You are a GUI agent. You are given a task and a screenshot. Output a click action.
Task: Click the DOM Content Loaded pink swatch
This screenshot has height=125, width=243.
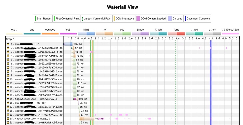(x=138, y=18)
